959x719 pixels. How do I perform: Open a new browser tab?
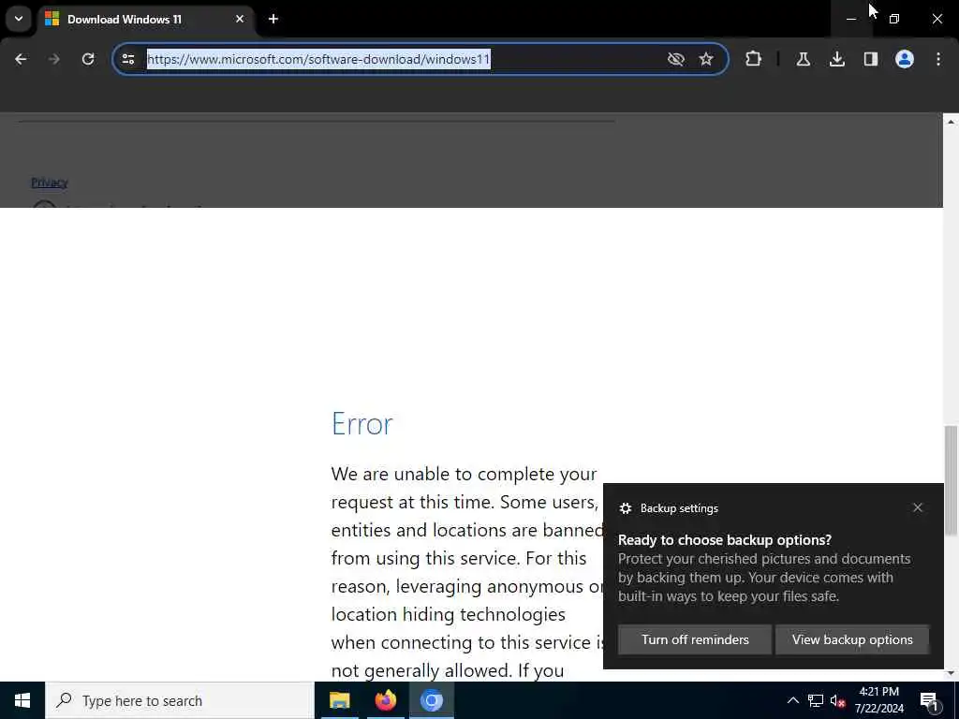click(x=273, y=19)
